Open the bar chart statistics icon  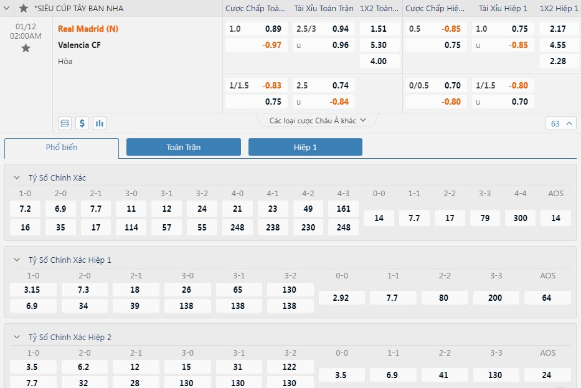coord(100,123)
